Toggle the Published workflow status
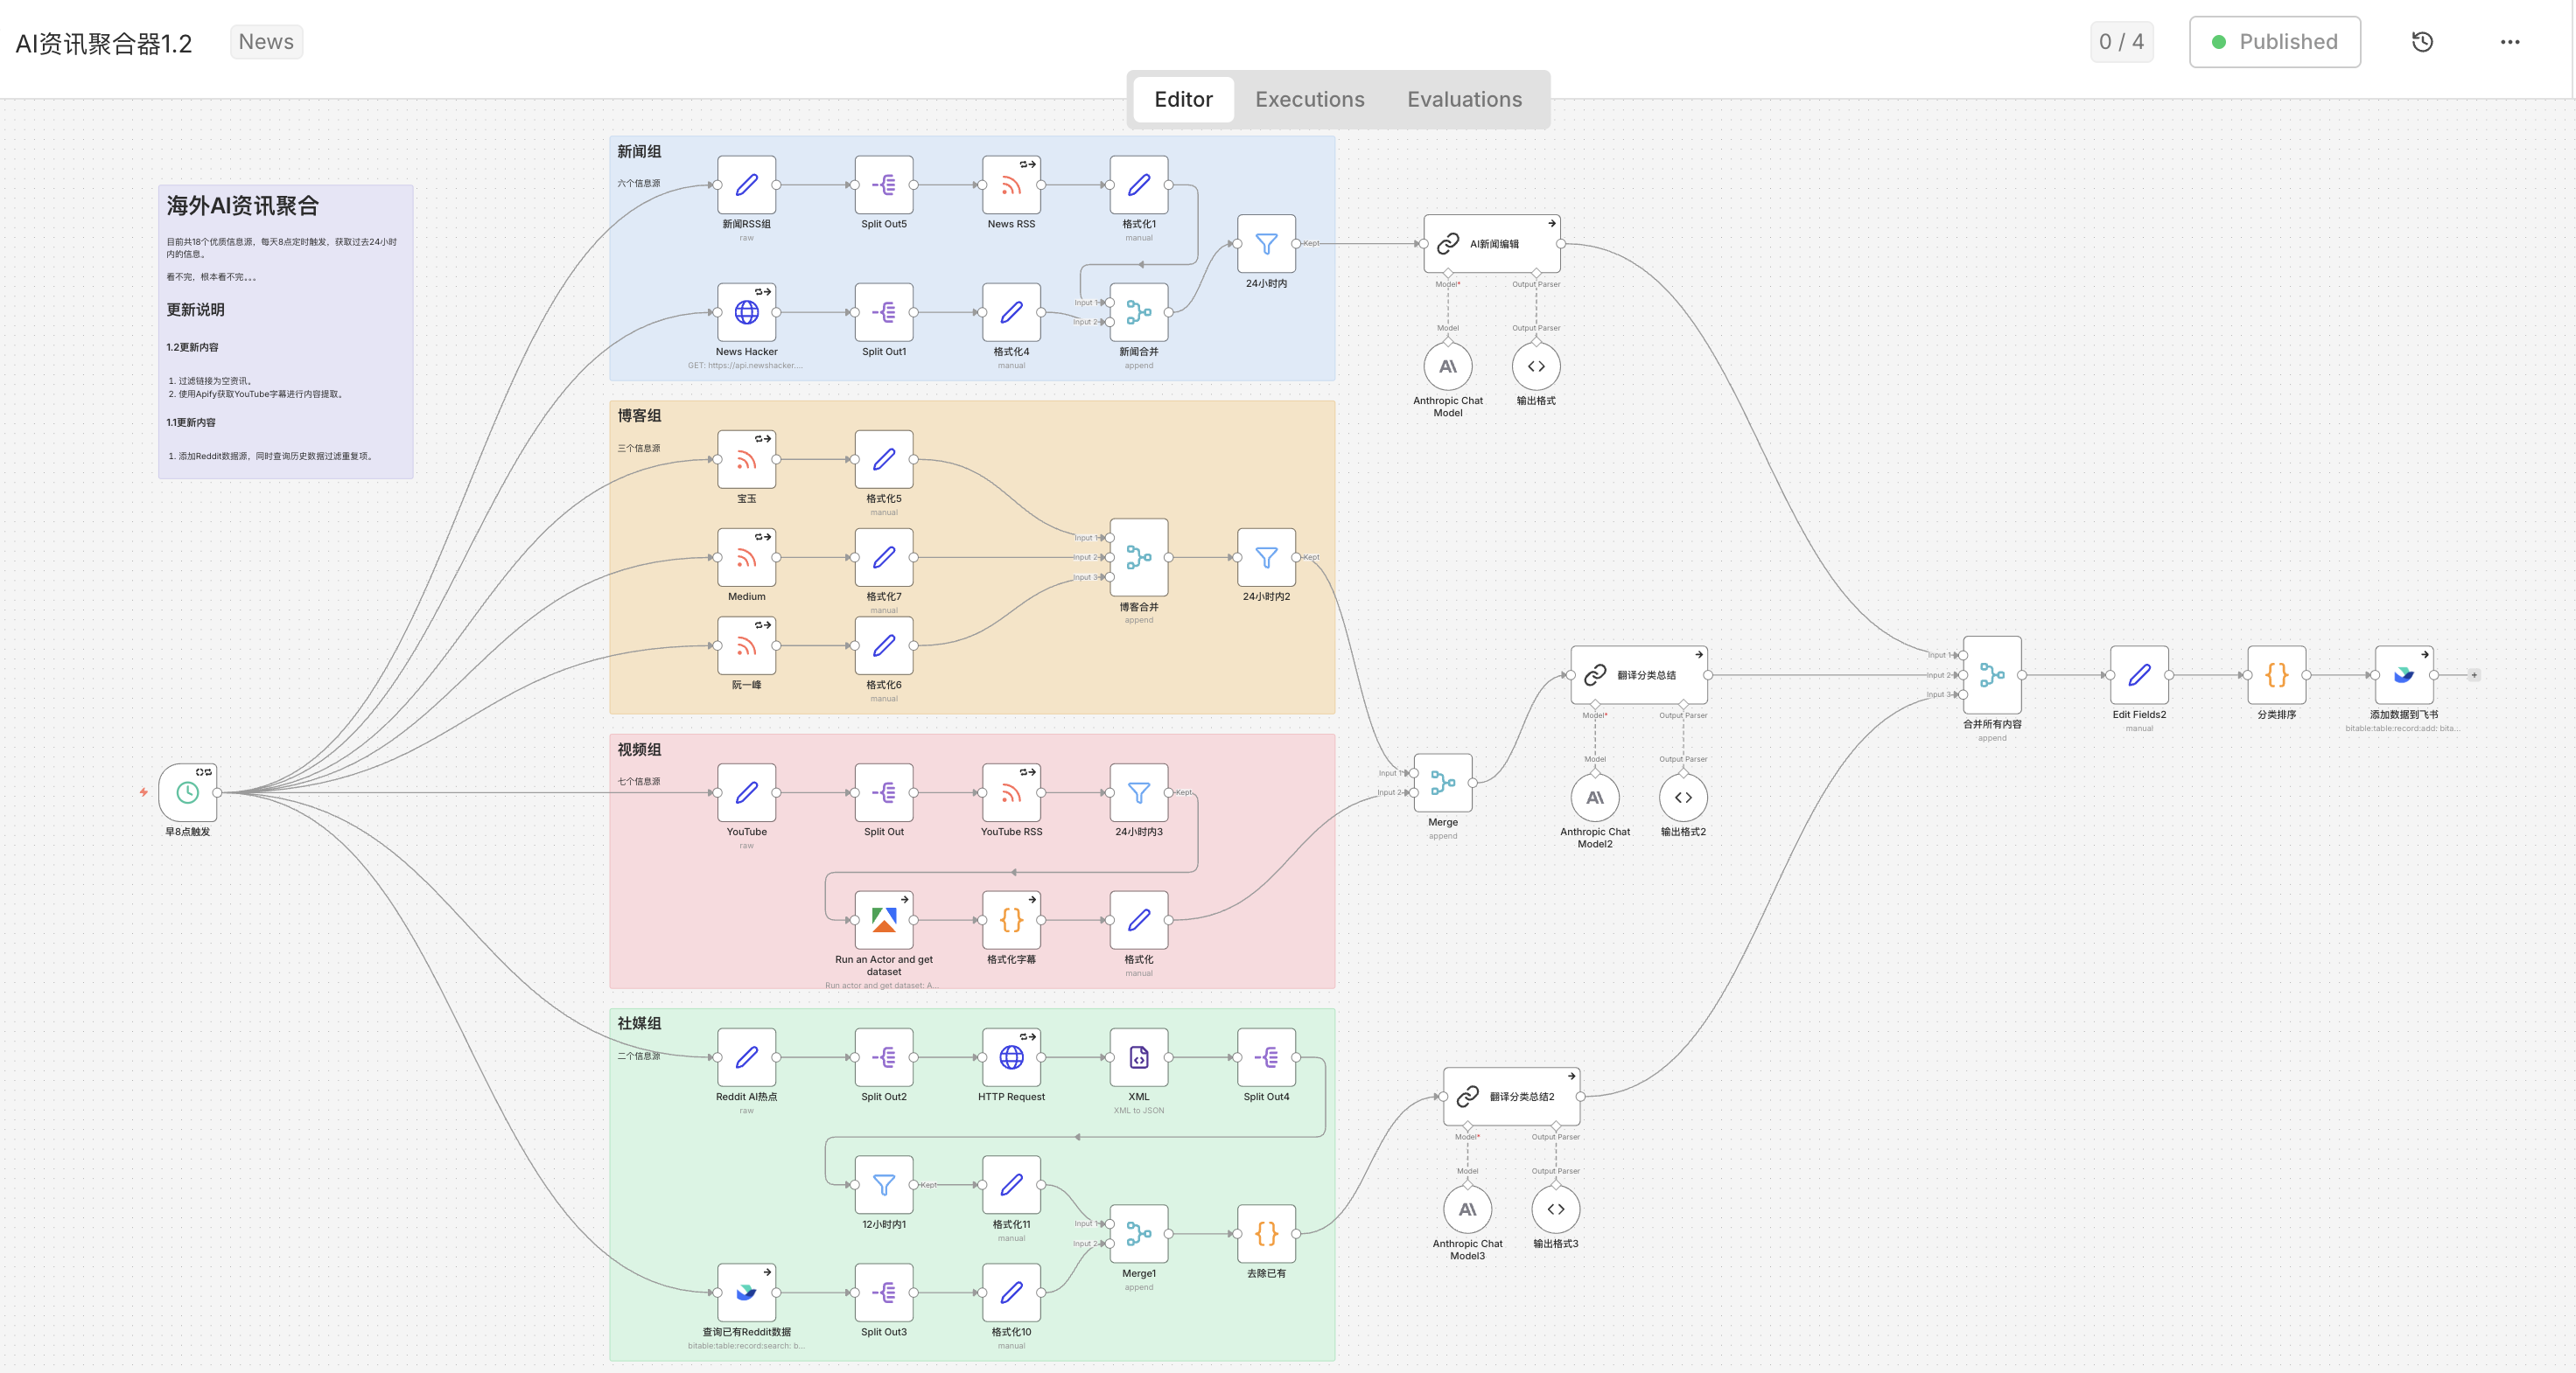Image resolution: width=2576 pixels, height=1373 pixels. click(2274, 42)
